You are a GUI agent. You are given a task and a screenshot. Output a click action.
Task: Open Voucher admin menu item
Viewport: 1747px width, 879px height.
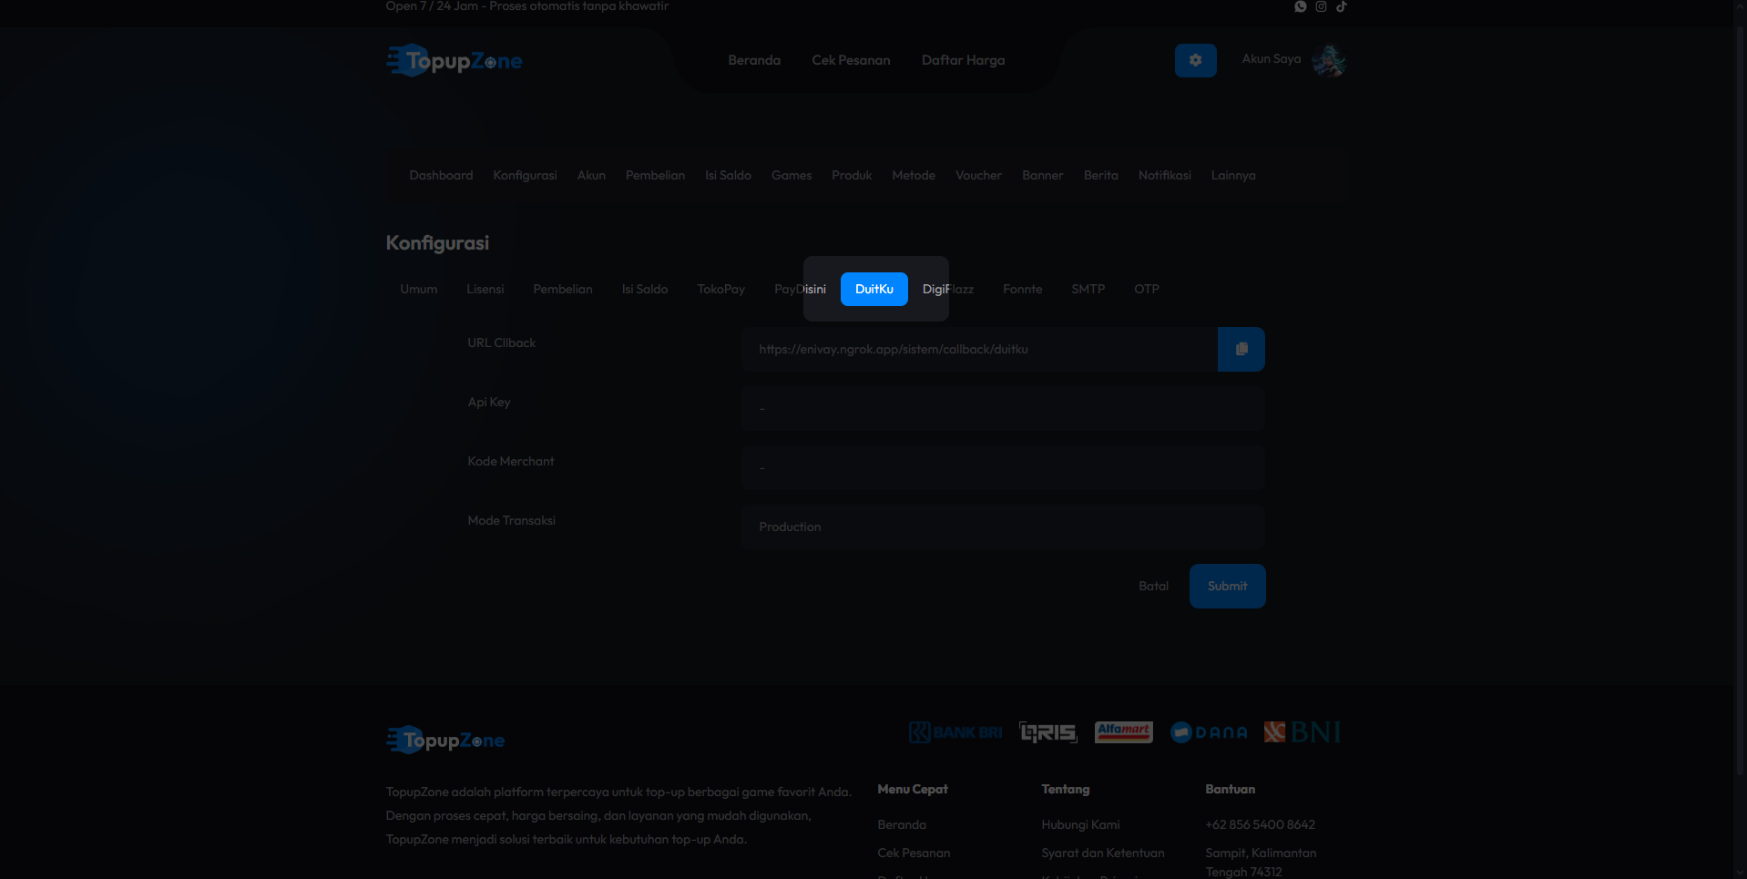(978, 175)
